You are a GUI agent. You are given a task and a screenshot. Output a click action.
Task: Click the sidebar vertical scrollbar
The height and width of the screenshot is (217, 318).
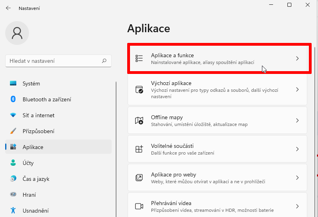116,149
